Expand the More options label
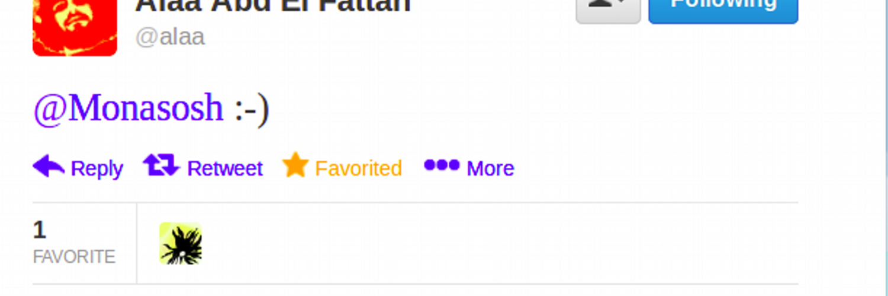Screen dimensions: 888x296 pos(490,169)
